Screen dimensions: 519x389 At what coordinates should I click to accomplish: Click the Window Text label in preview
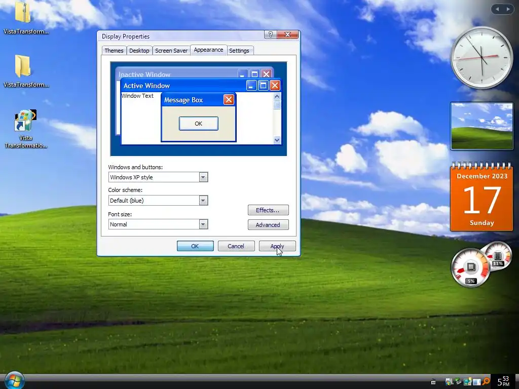[137, 96]
